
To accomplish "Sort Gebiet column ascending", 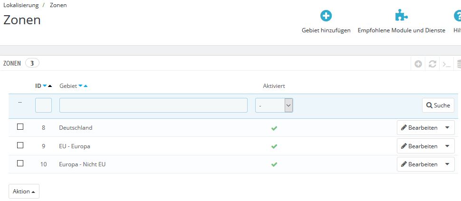I will pos(86,86).
